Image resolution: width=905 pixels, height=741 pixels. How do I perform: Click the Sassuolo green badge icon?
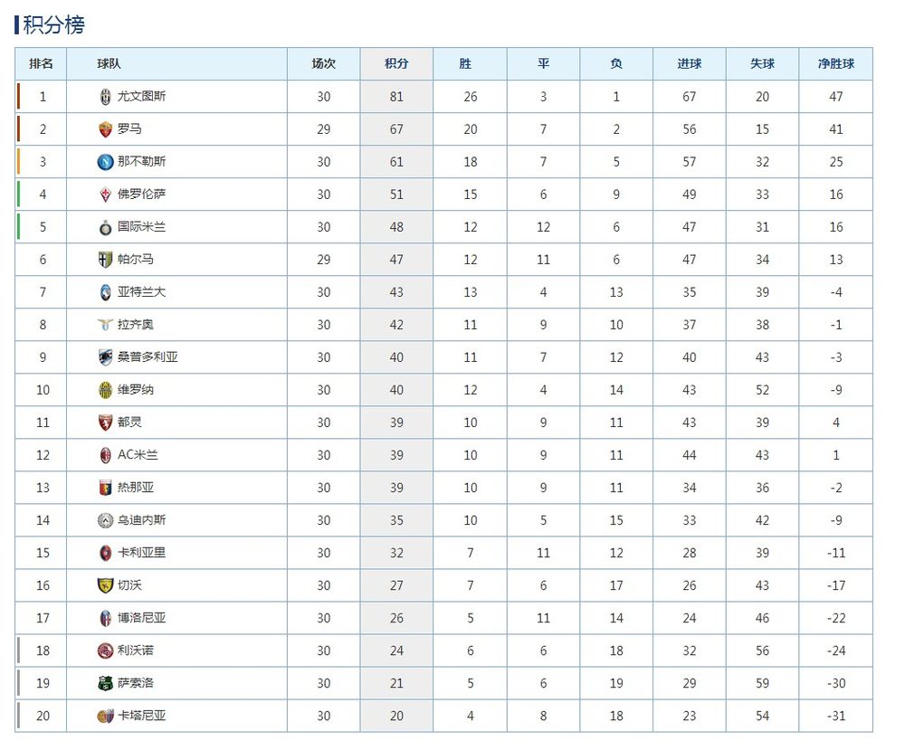click(105, 683)
